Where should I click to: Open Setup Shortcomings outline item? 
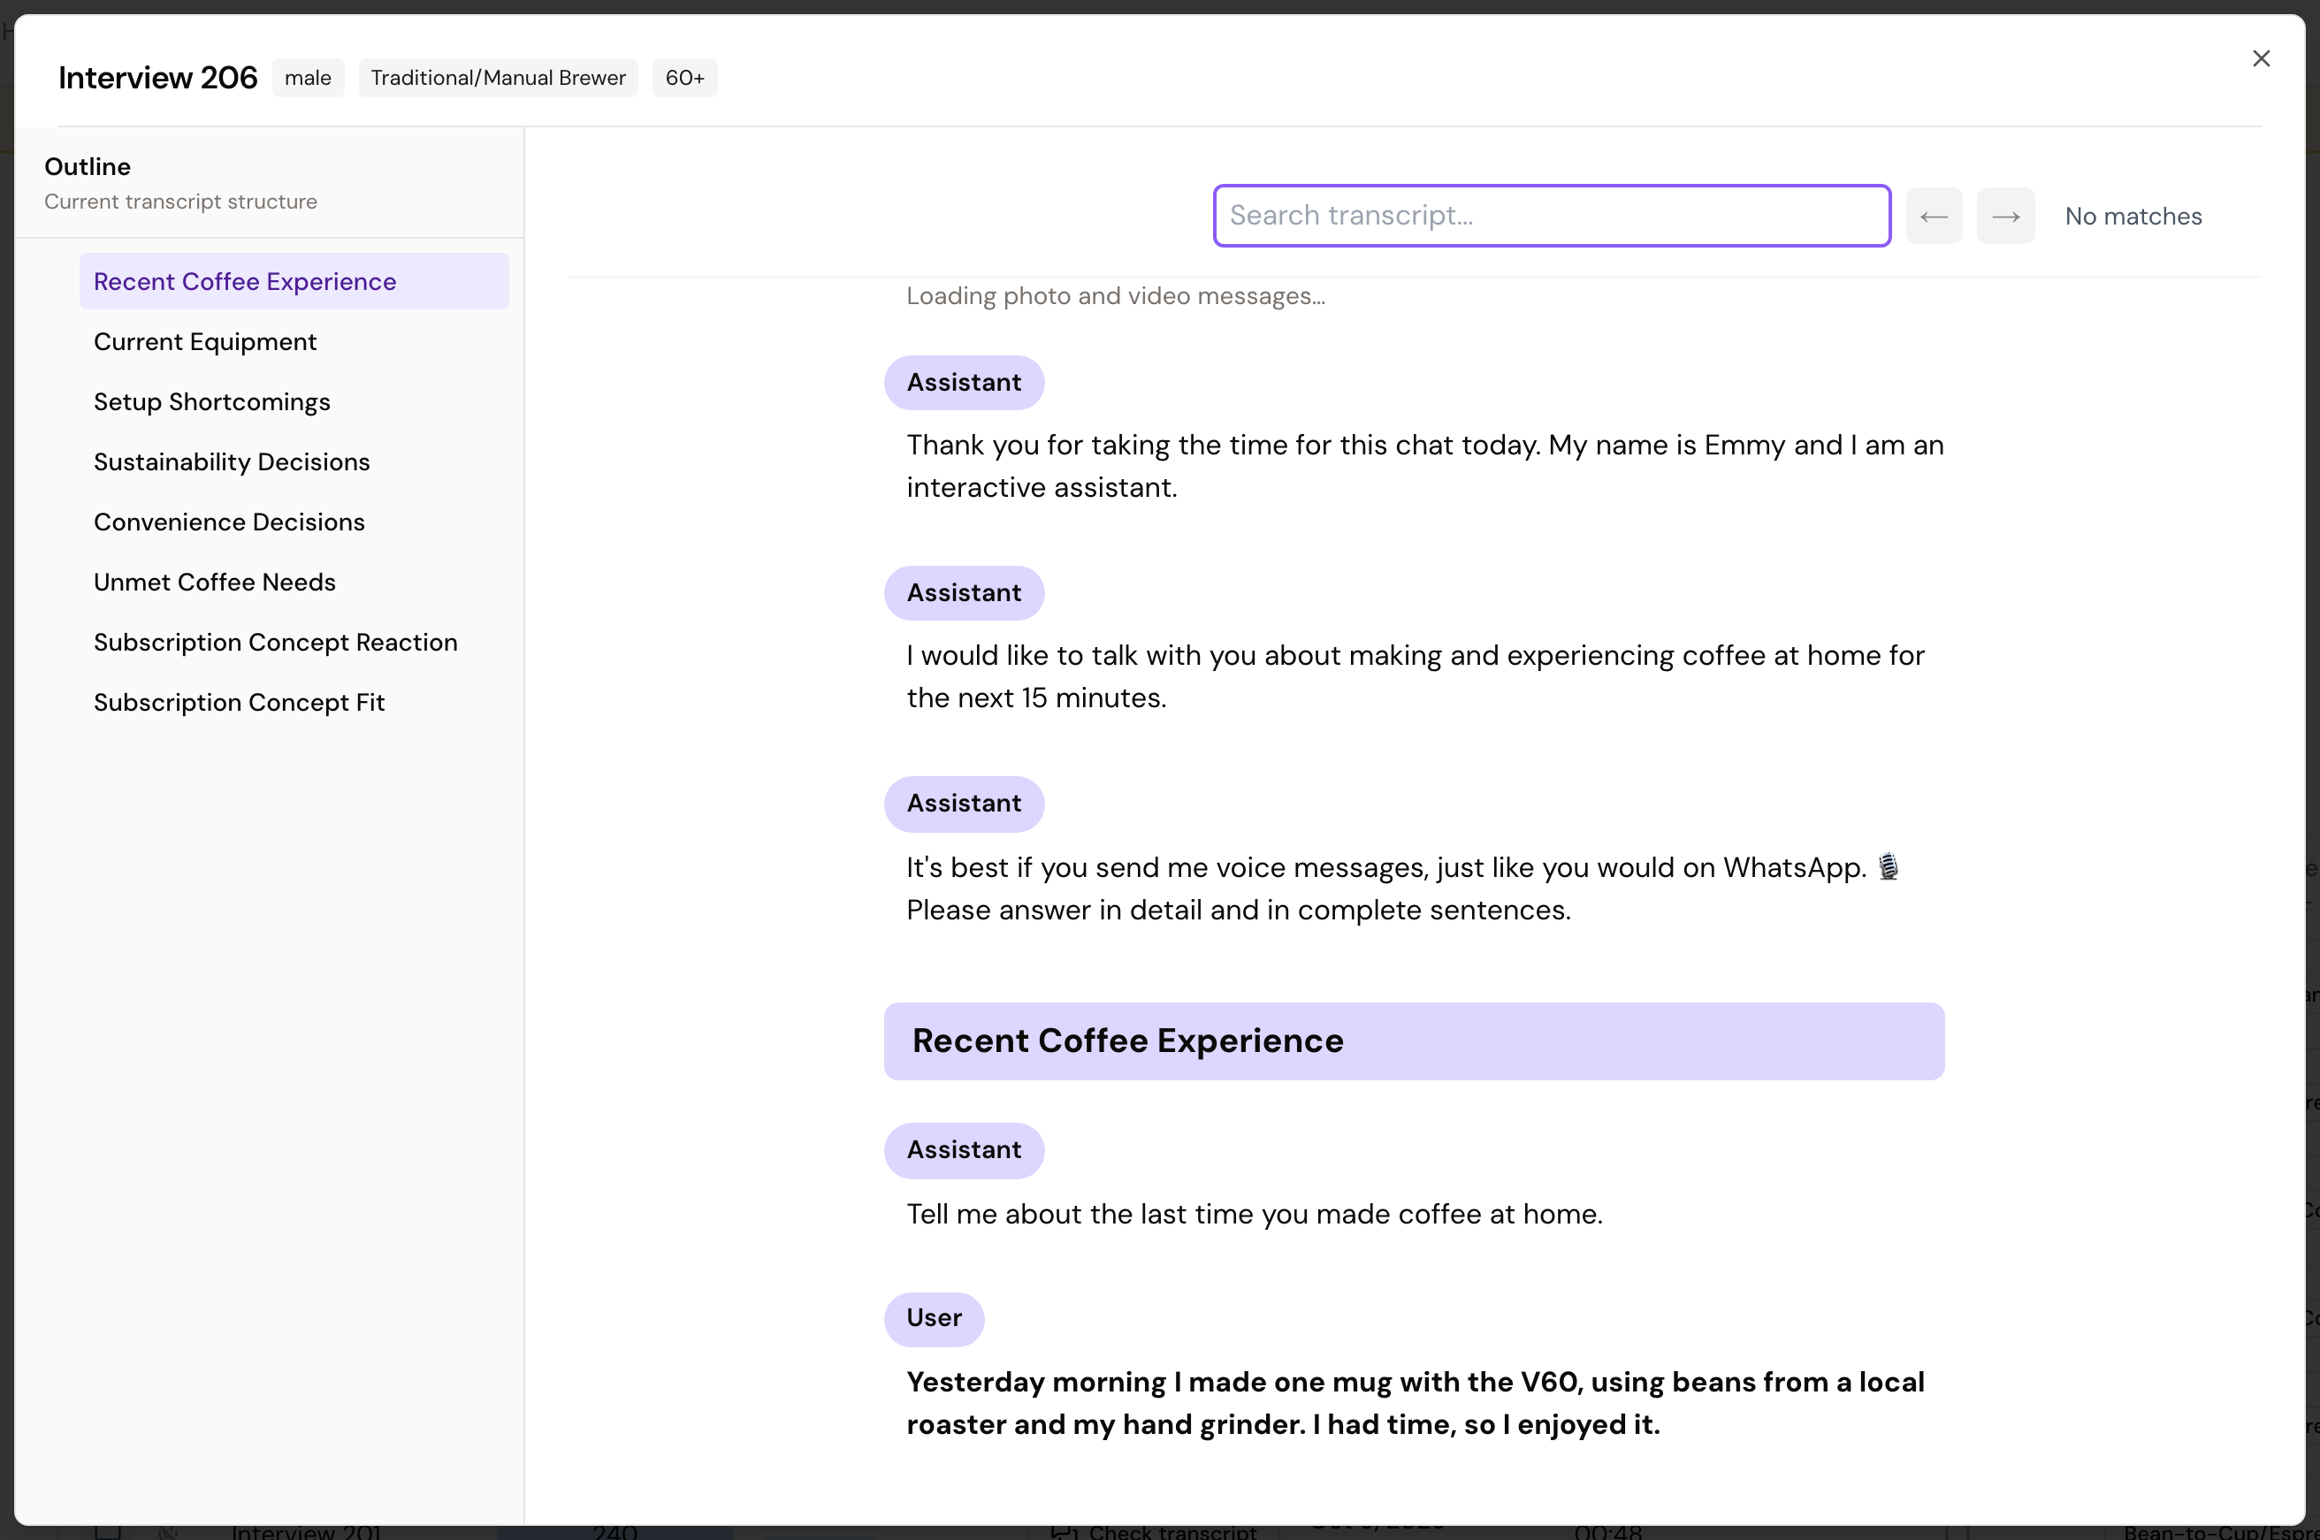coord(294,401)
